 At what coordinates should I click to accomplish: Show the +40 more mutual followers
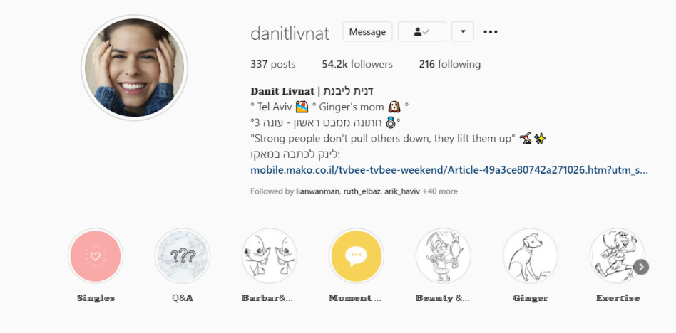(x=440, y=191)
